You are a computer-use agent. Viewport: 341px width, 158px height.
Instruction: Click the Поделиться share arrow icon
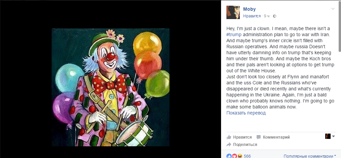click(229, 145)
